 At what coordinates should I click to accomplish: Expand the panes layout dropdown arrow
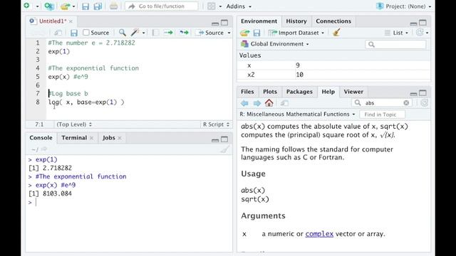point(220,6)
